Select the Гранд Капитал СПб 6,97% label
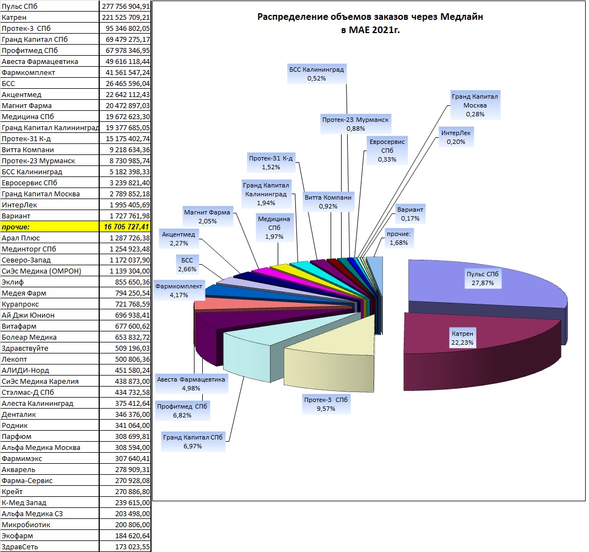589x552 pixels. (193, 442)
